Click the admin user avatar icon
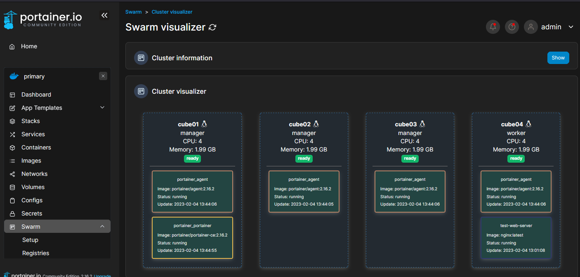 [x=531, y=27]
